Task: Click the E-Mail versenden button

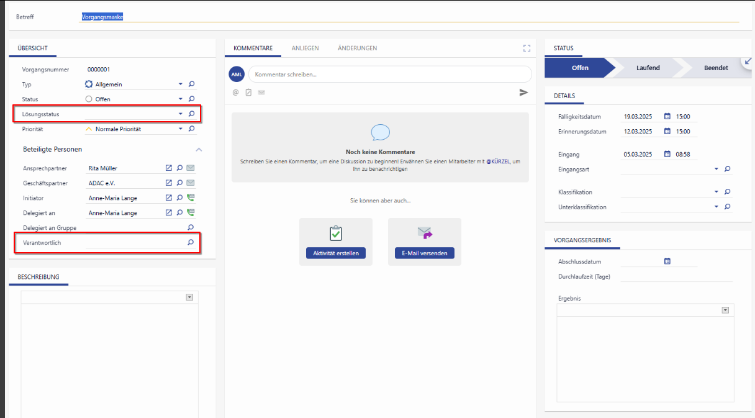Action: click(x=425, y=253)
